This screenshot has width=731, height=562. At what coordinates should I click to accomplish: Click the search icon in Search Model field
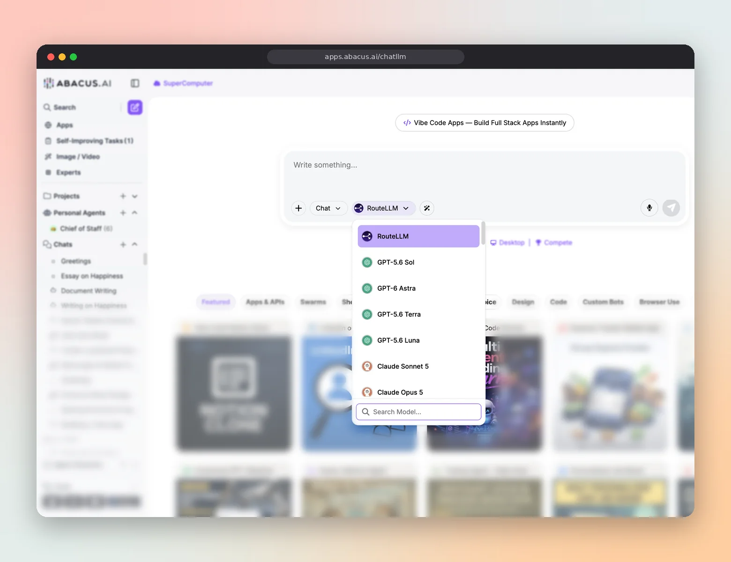pyautogui.click(x=365, y=412)
